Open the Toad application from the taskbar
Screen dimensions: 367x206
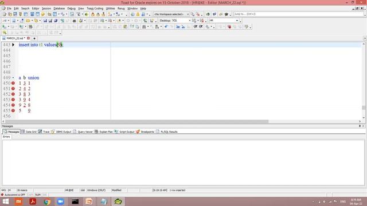[118, 201]
